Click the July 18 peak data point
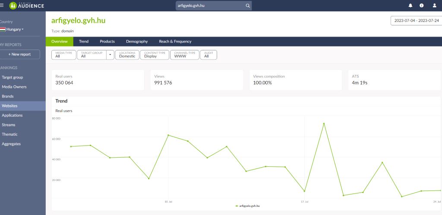 click(324, 124)
